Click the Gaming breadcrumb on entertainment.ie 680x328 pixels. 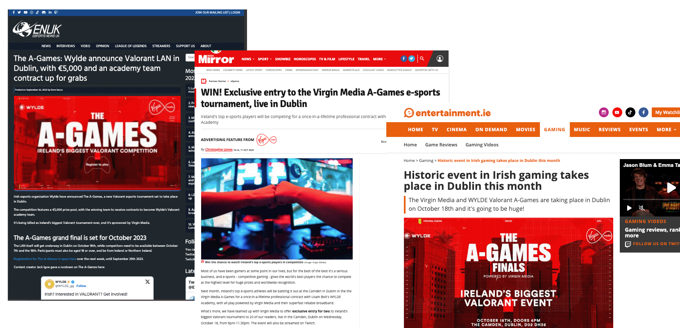426,161
